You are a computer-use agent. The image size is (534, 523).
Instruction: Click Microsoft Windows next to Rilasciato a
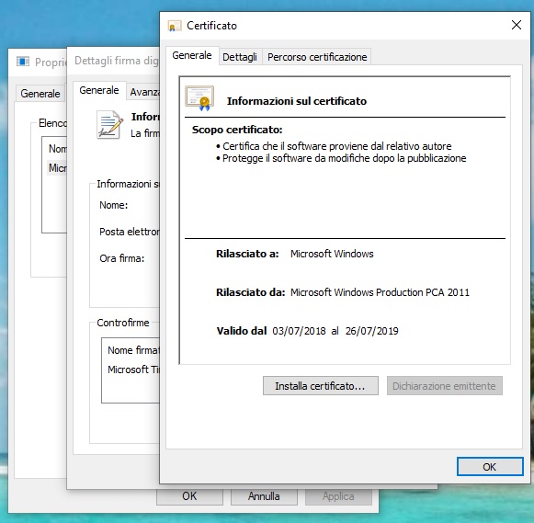click(x=332, y=254)
